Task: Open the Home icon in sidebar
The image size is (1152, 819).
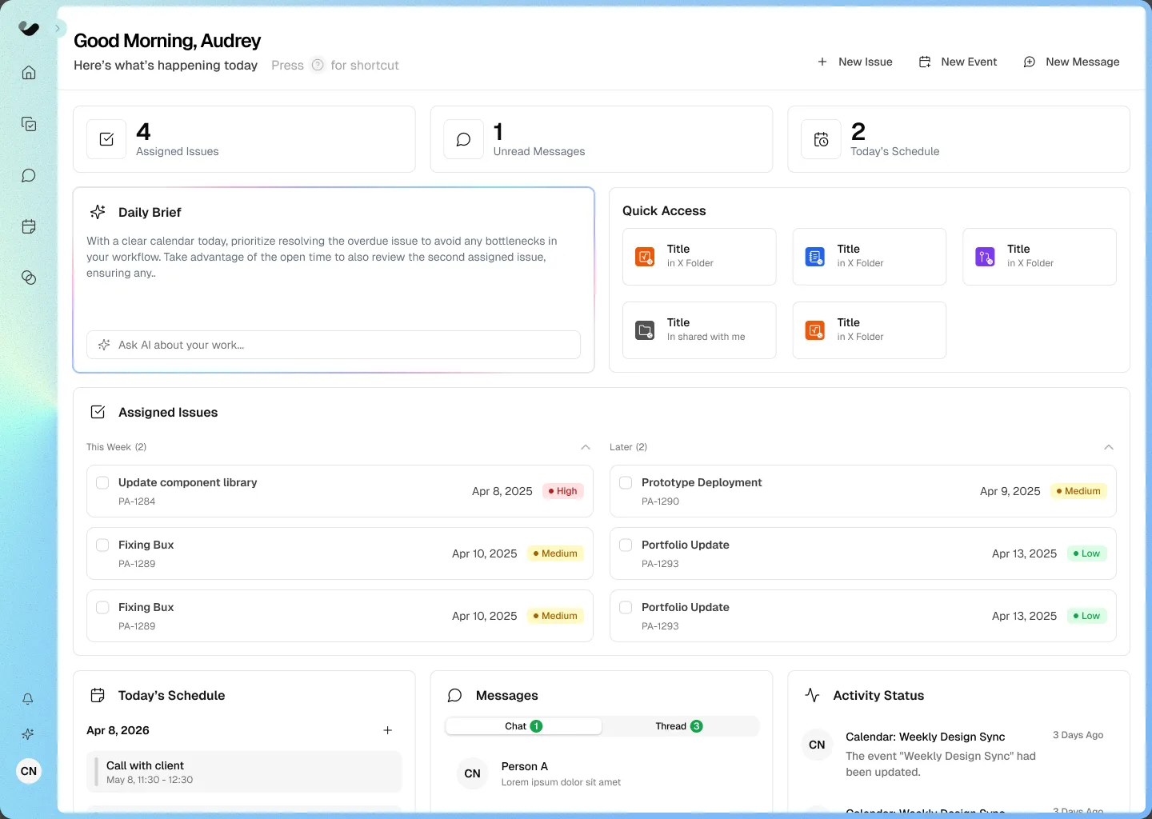Action: pyautogui.click(x=29, y=73)
